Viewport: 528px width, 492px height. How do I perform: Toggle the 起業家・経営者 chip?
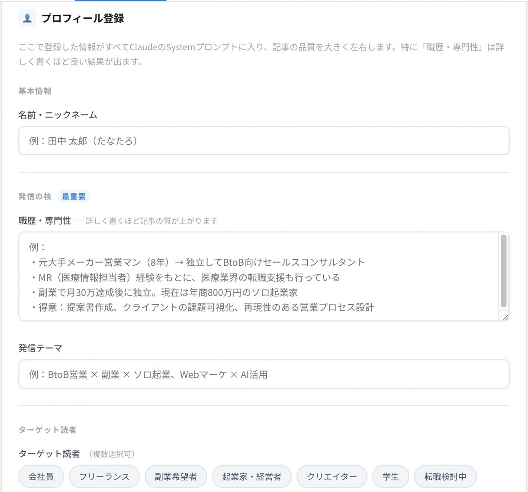click(x=251, y=476)
